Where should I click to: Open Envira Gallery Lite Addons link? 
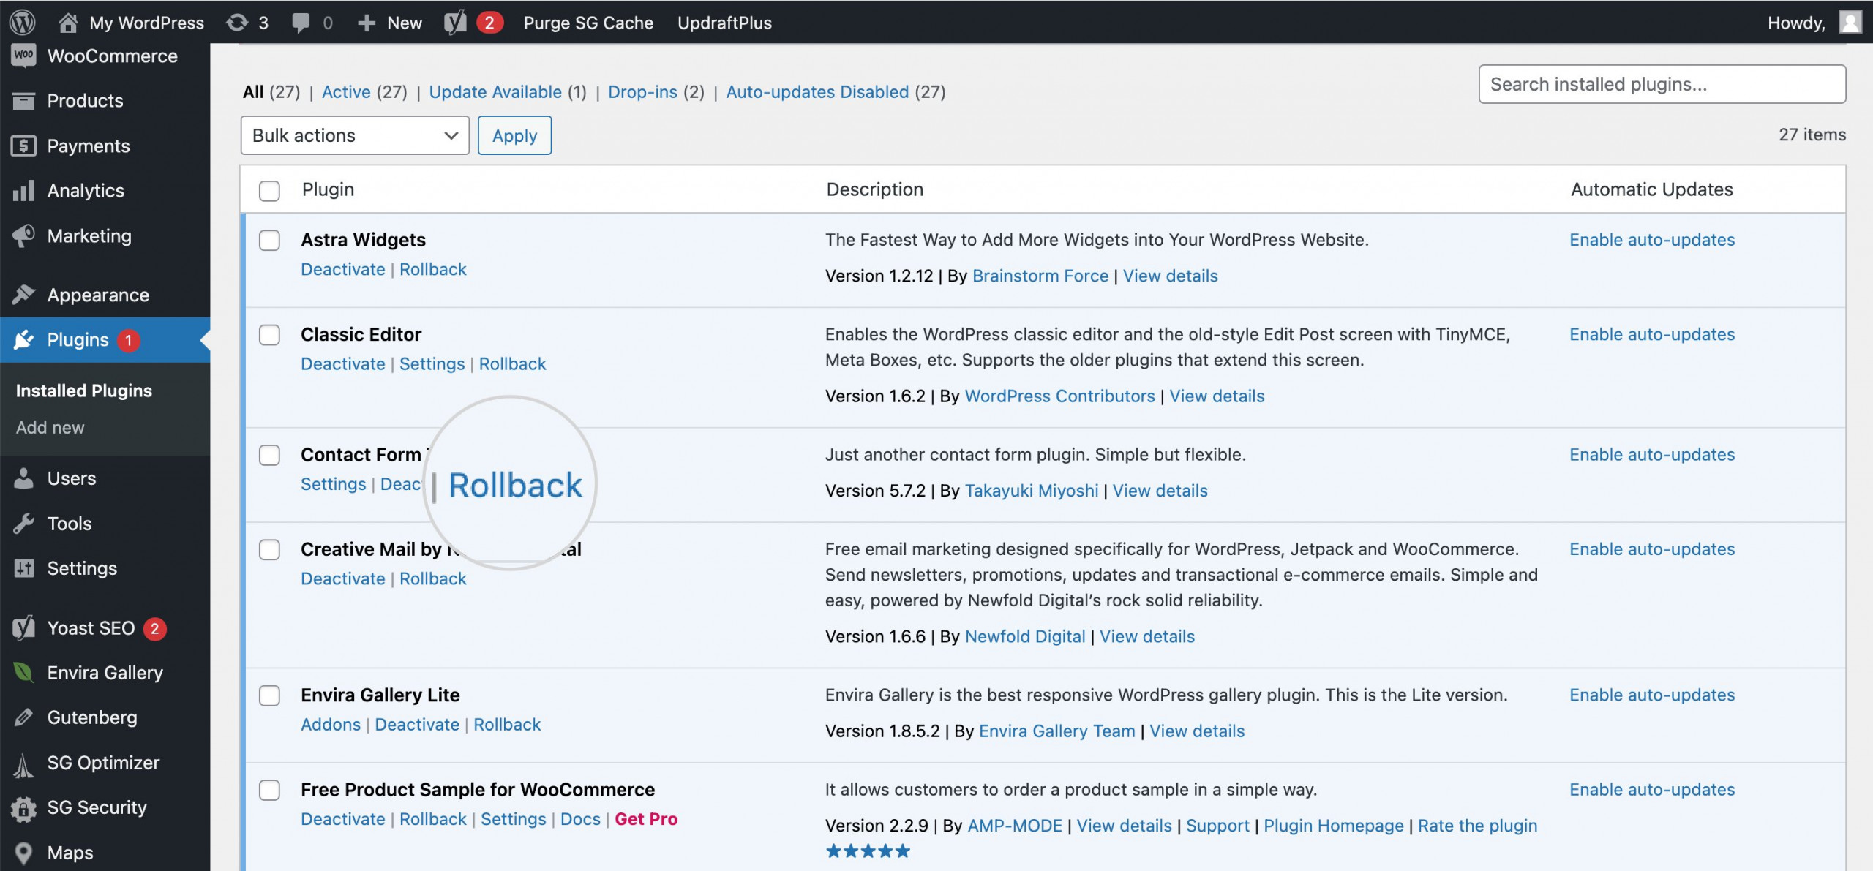(x=331, y=725)
